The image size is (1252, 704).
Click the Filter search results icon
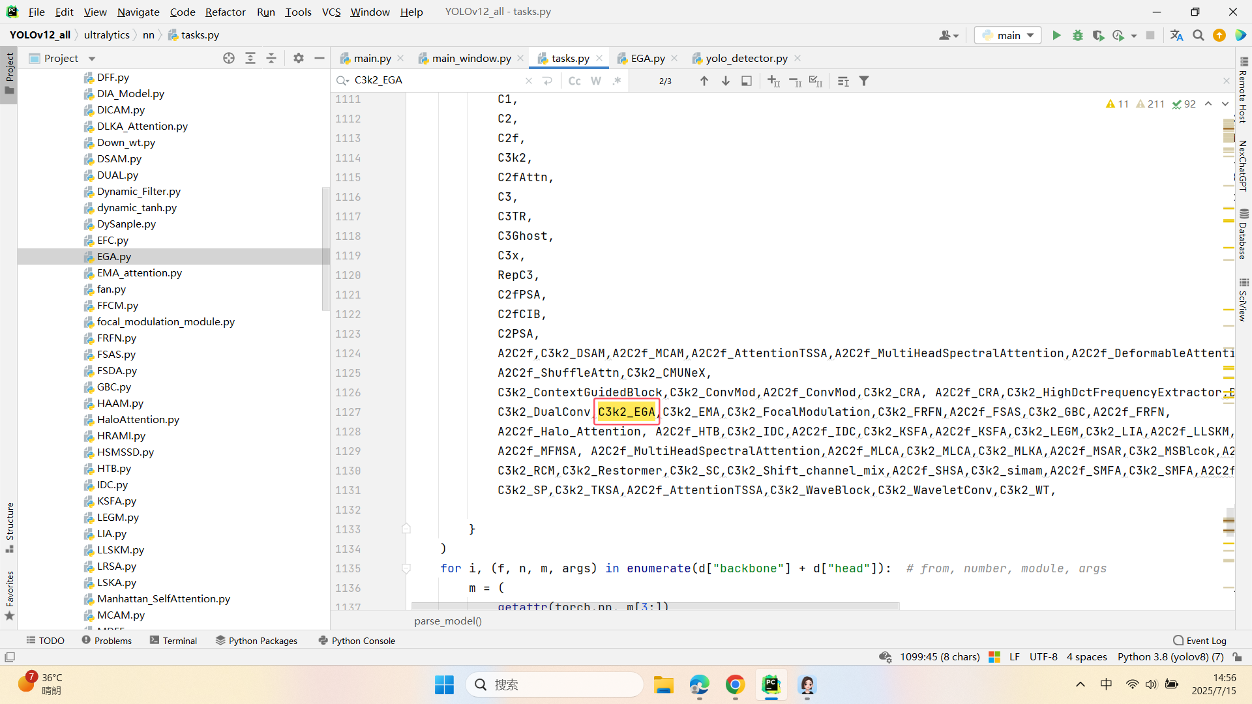pyautogui.click(x=864, y=81)
